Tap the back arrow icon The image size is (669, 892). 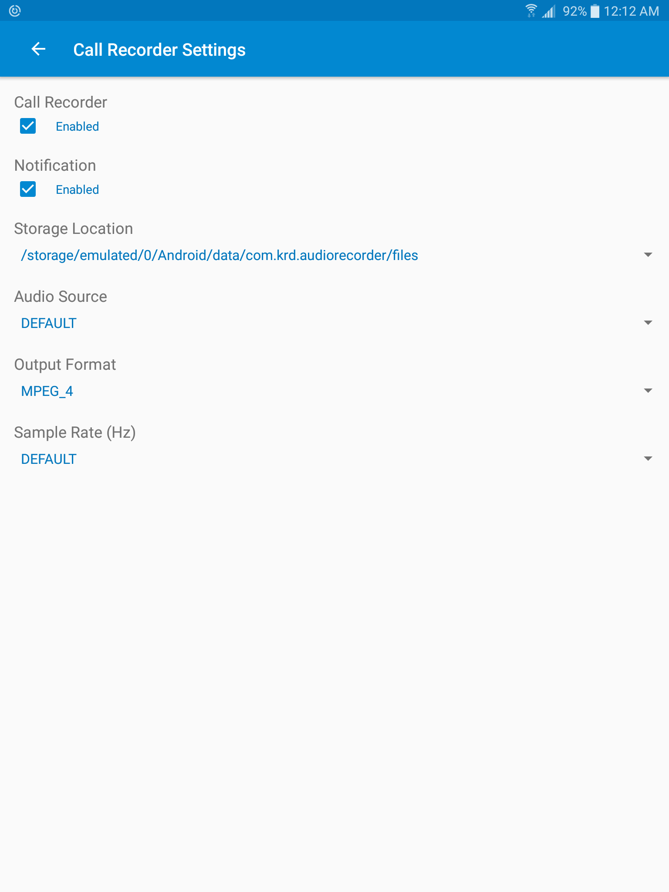(38, 49)
